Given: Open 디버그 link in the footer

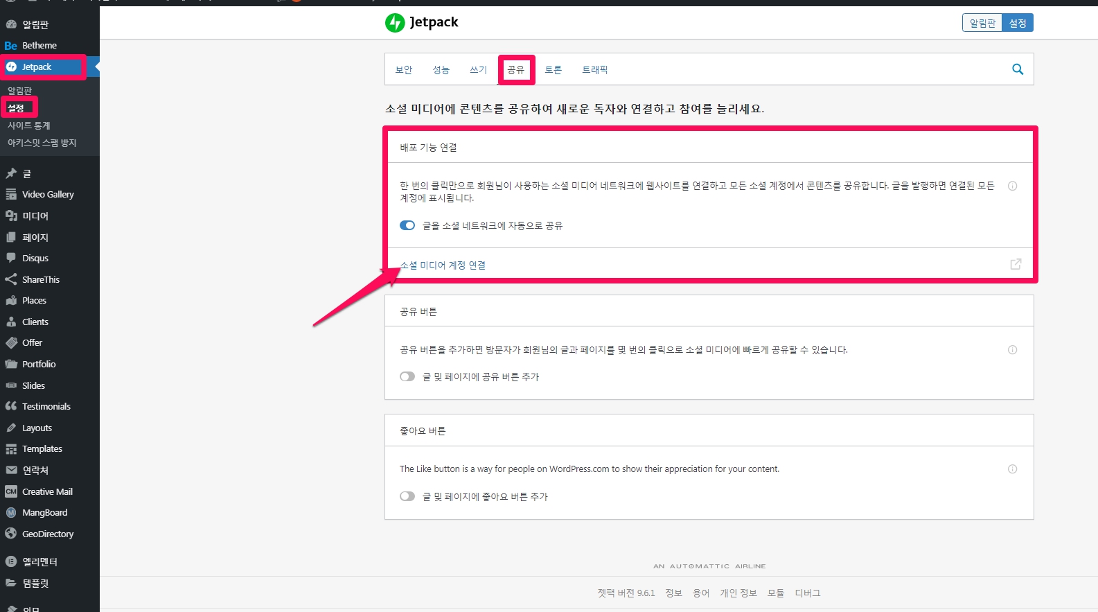Looking at the screenshot, I should 807,593.
